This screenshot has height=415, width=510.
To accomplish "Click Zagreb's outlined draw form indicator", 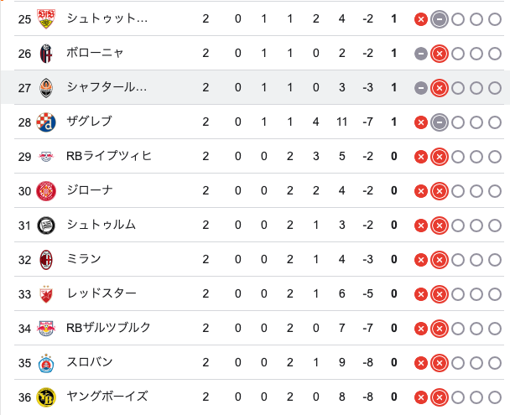I will (x=439, y=122).
